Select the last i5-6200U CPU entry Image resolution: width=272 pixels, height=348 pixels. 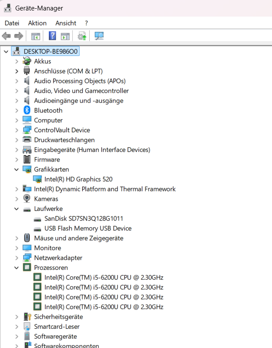[104, 307]
